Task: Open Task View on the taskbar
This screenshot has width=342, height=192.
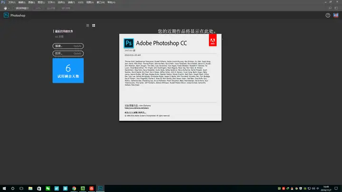Action: click(x=21, y=189)
